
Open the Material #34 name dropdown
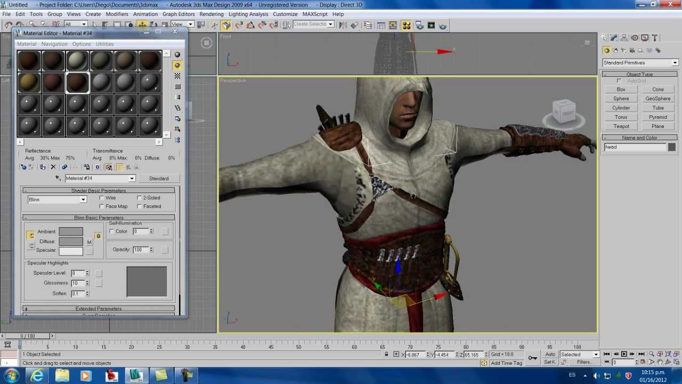[100, 178]
